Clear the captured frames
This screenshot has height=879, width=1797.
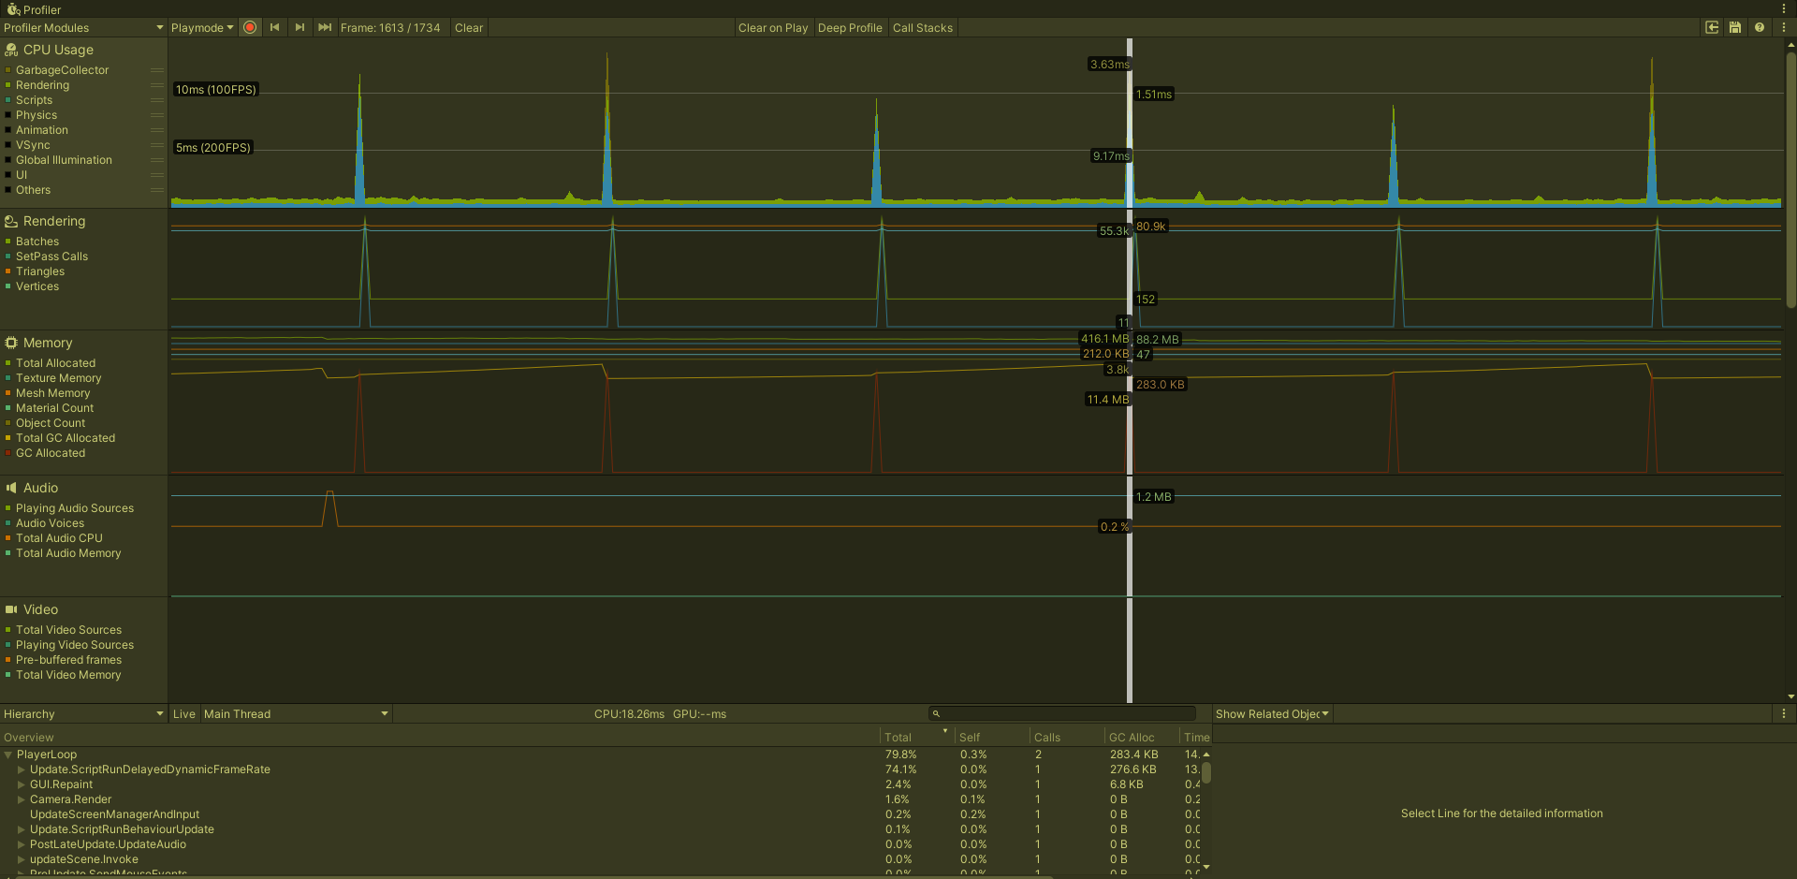[468, 27]
